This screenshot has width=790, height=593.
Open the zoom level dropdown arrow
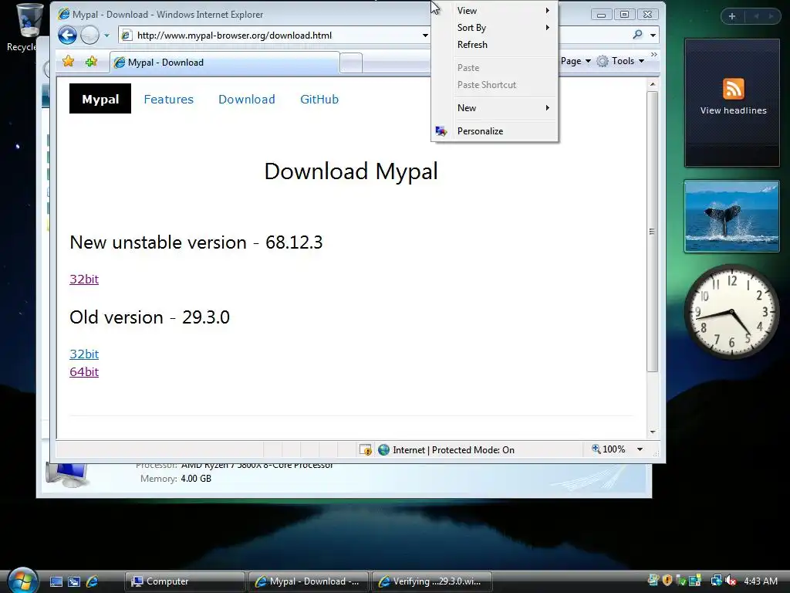(640, 449)
